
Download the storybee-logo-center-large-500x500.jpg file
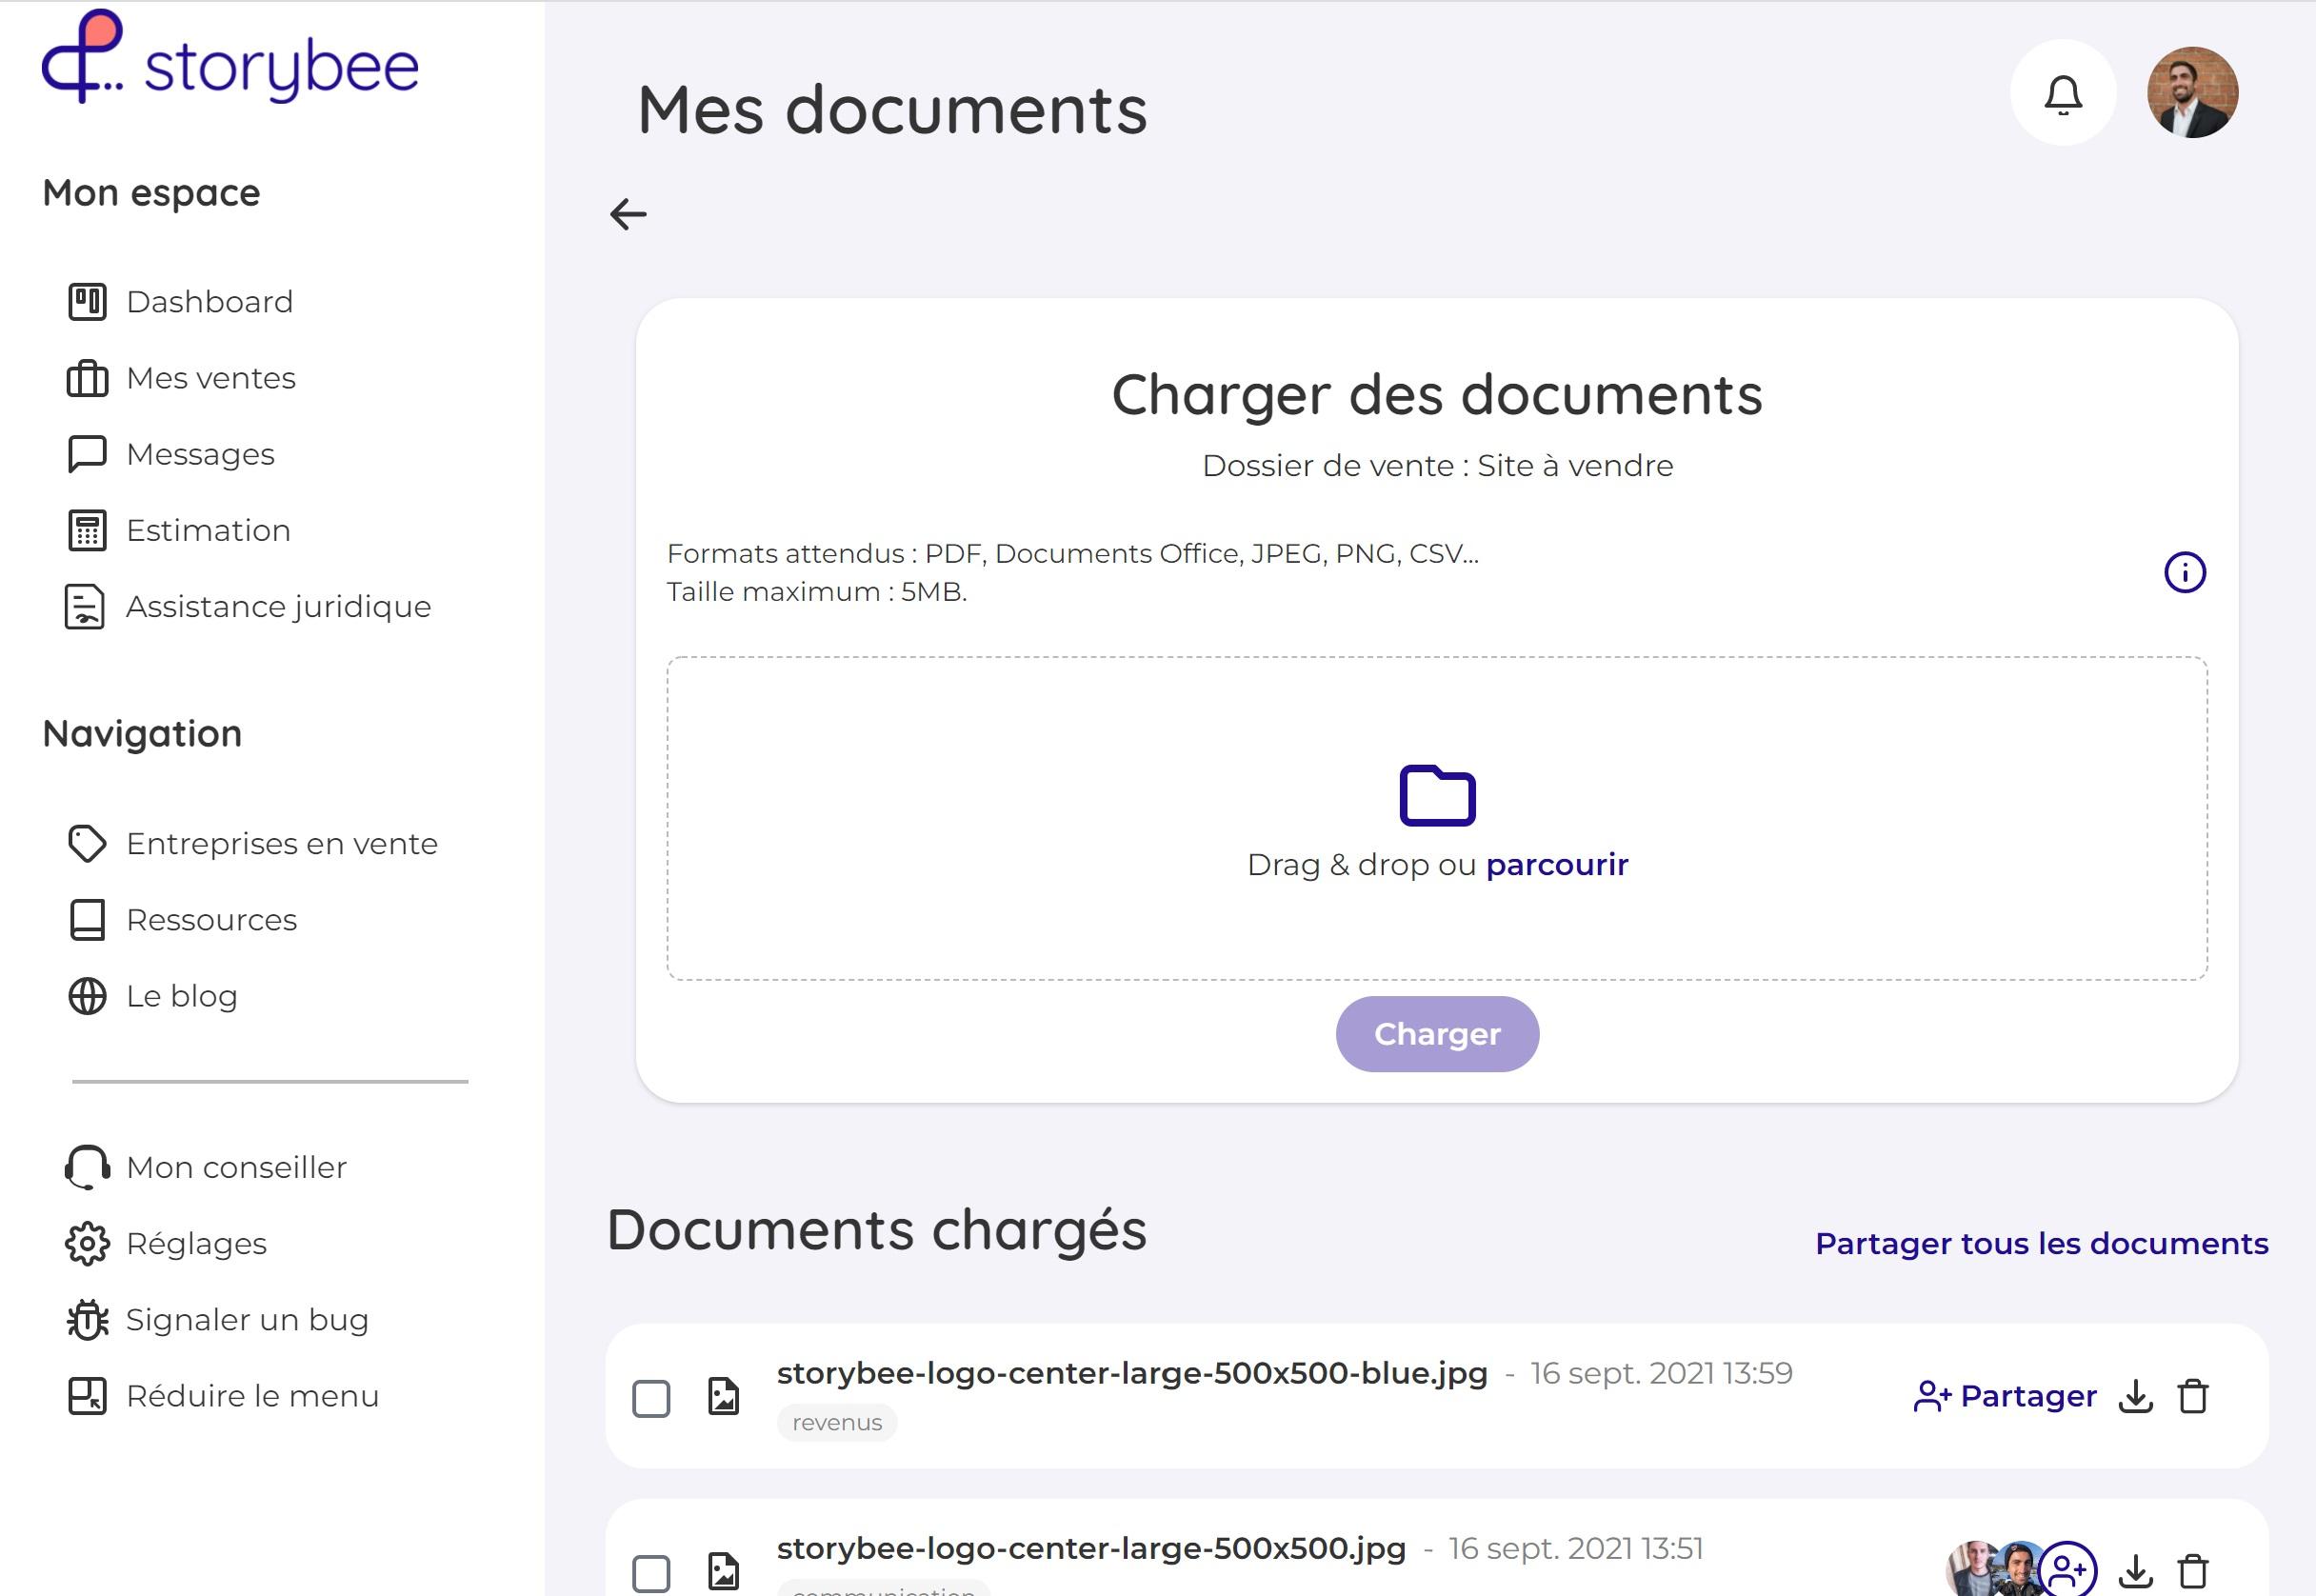tap(2135, 1571)
